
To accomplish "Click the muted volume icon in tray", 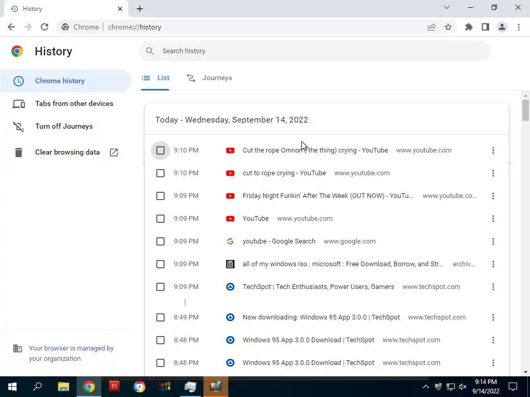I will tap(463, 387).
